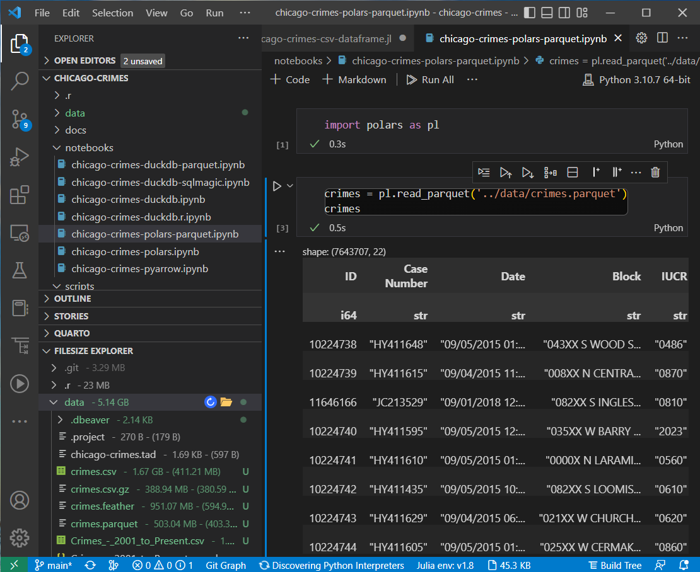Toggle the panel layout button in title bar
The image size is (700, 572).
pyautogui.click(x=547, y=13)
